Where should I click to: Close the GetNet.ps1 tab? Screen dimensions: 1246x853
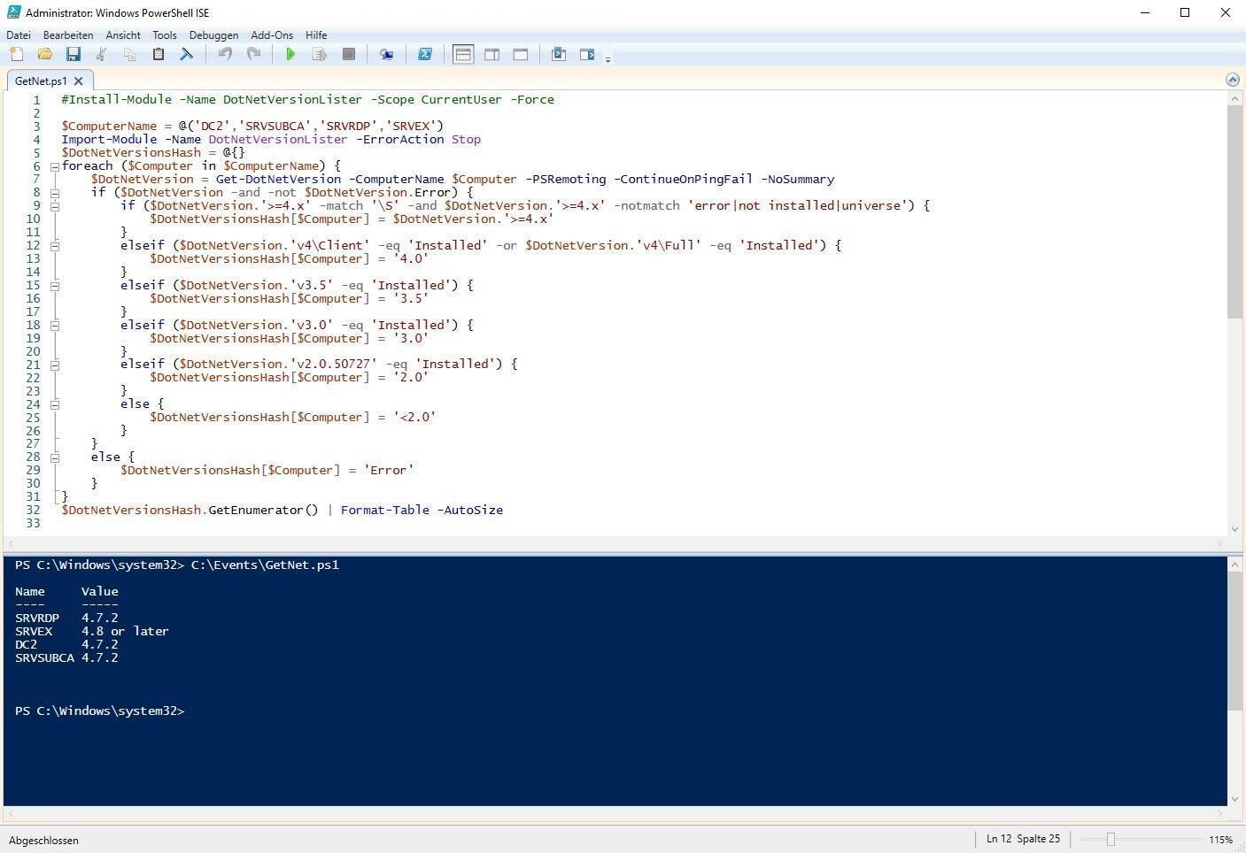pos(79,81)
